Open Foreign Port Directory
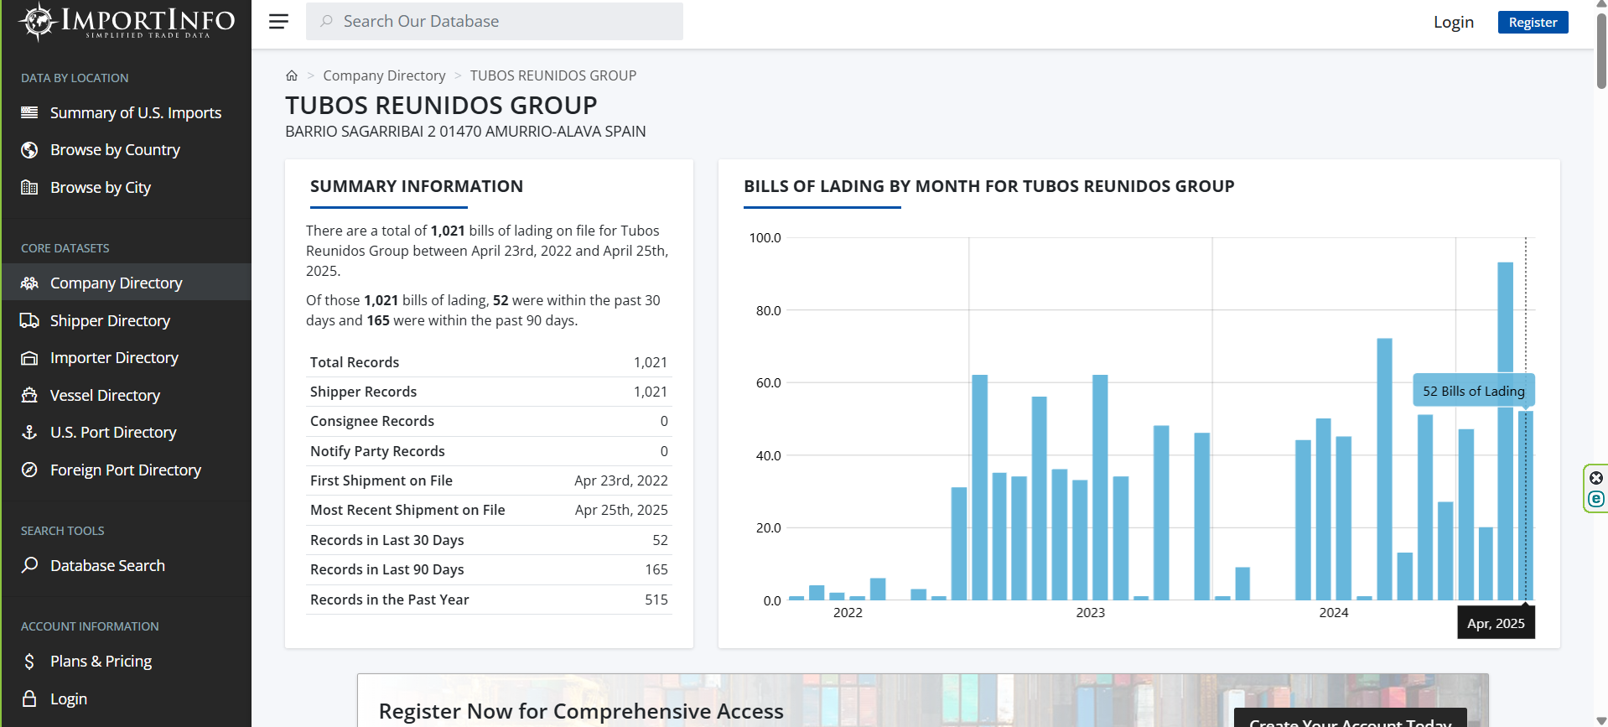 [126, 470]
